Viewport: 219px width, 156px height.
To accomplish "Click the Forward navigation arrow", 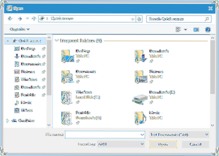I will coord(20,19).
